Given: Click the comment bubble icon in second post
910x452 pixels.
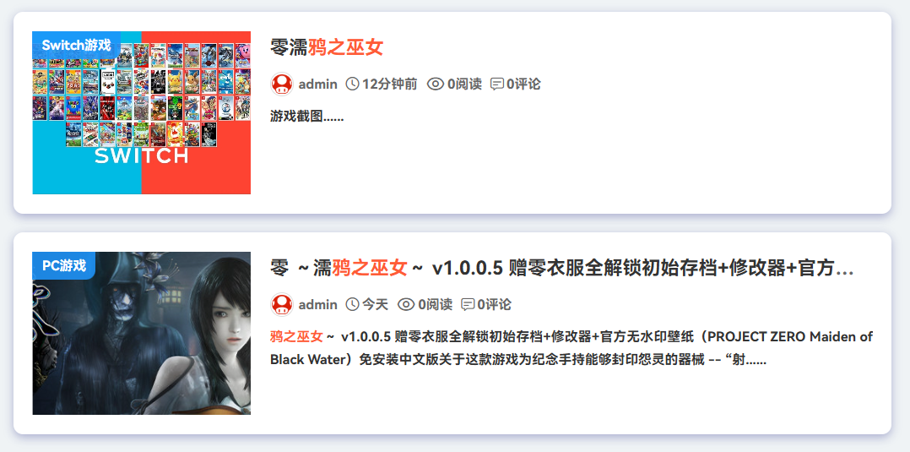Looking at the screenshot, I should click(468, 304).
